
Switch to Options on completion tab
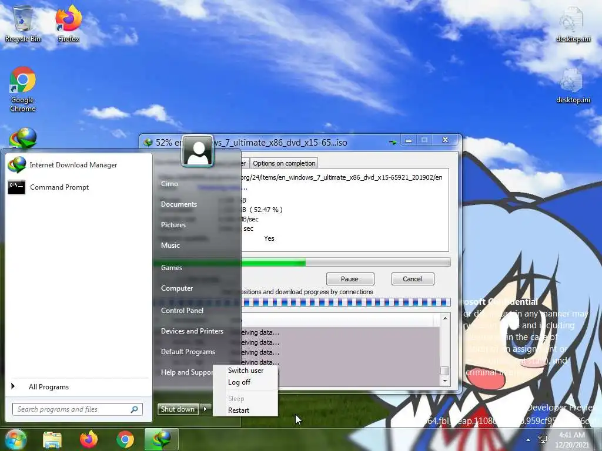coord(284,163)
